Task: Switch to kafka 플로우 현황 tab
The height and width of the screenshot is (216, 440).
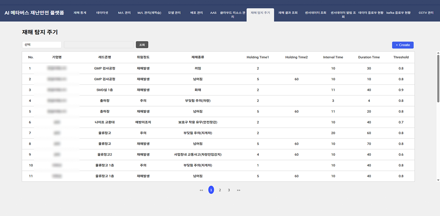Action: (398, 13)
